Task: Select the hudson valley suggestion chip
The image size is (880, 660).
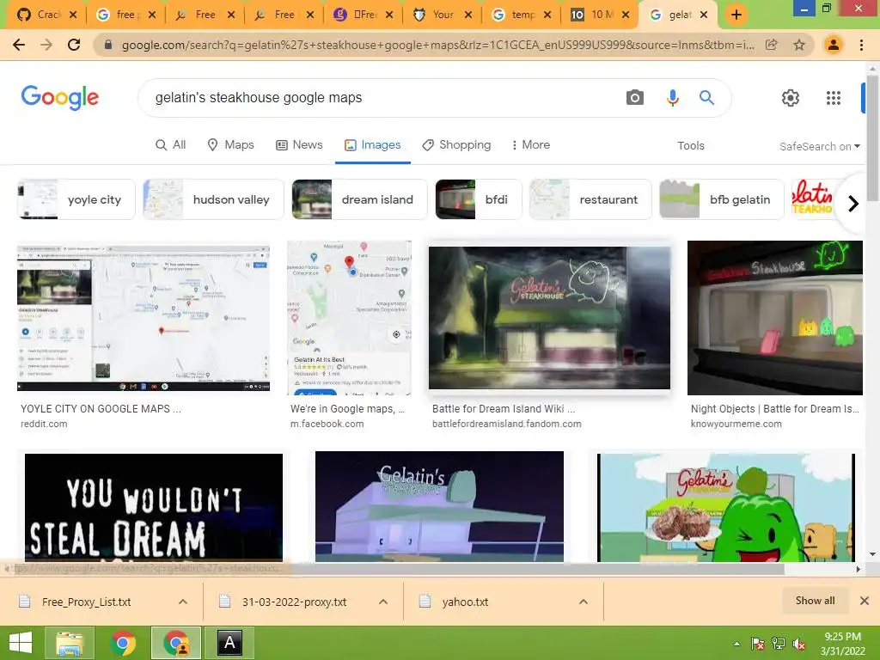Action: click(214, 199)
